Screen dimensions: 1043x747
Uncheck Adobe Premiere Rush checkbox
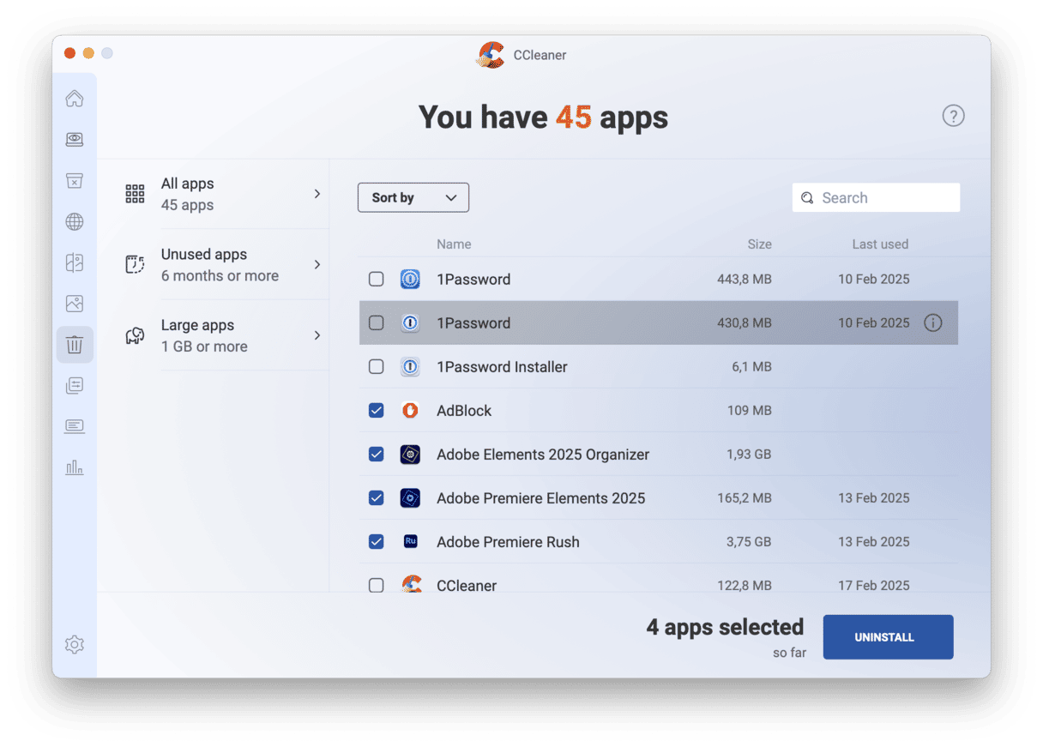click(x=377, y=542)
